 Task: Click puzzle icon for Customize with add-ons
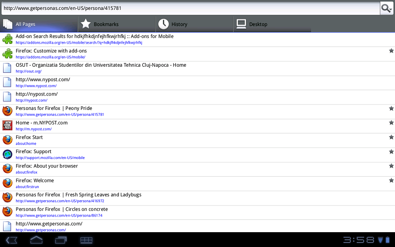coord(7,54)
